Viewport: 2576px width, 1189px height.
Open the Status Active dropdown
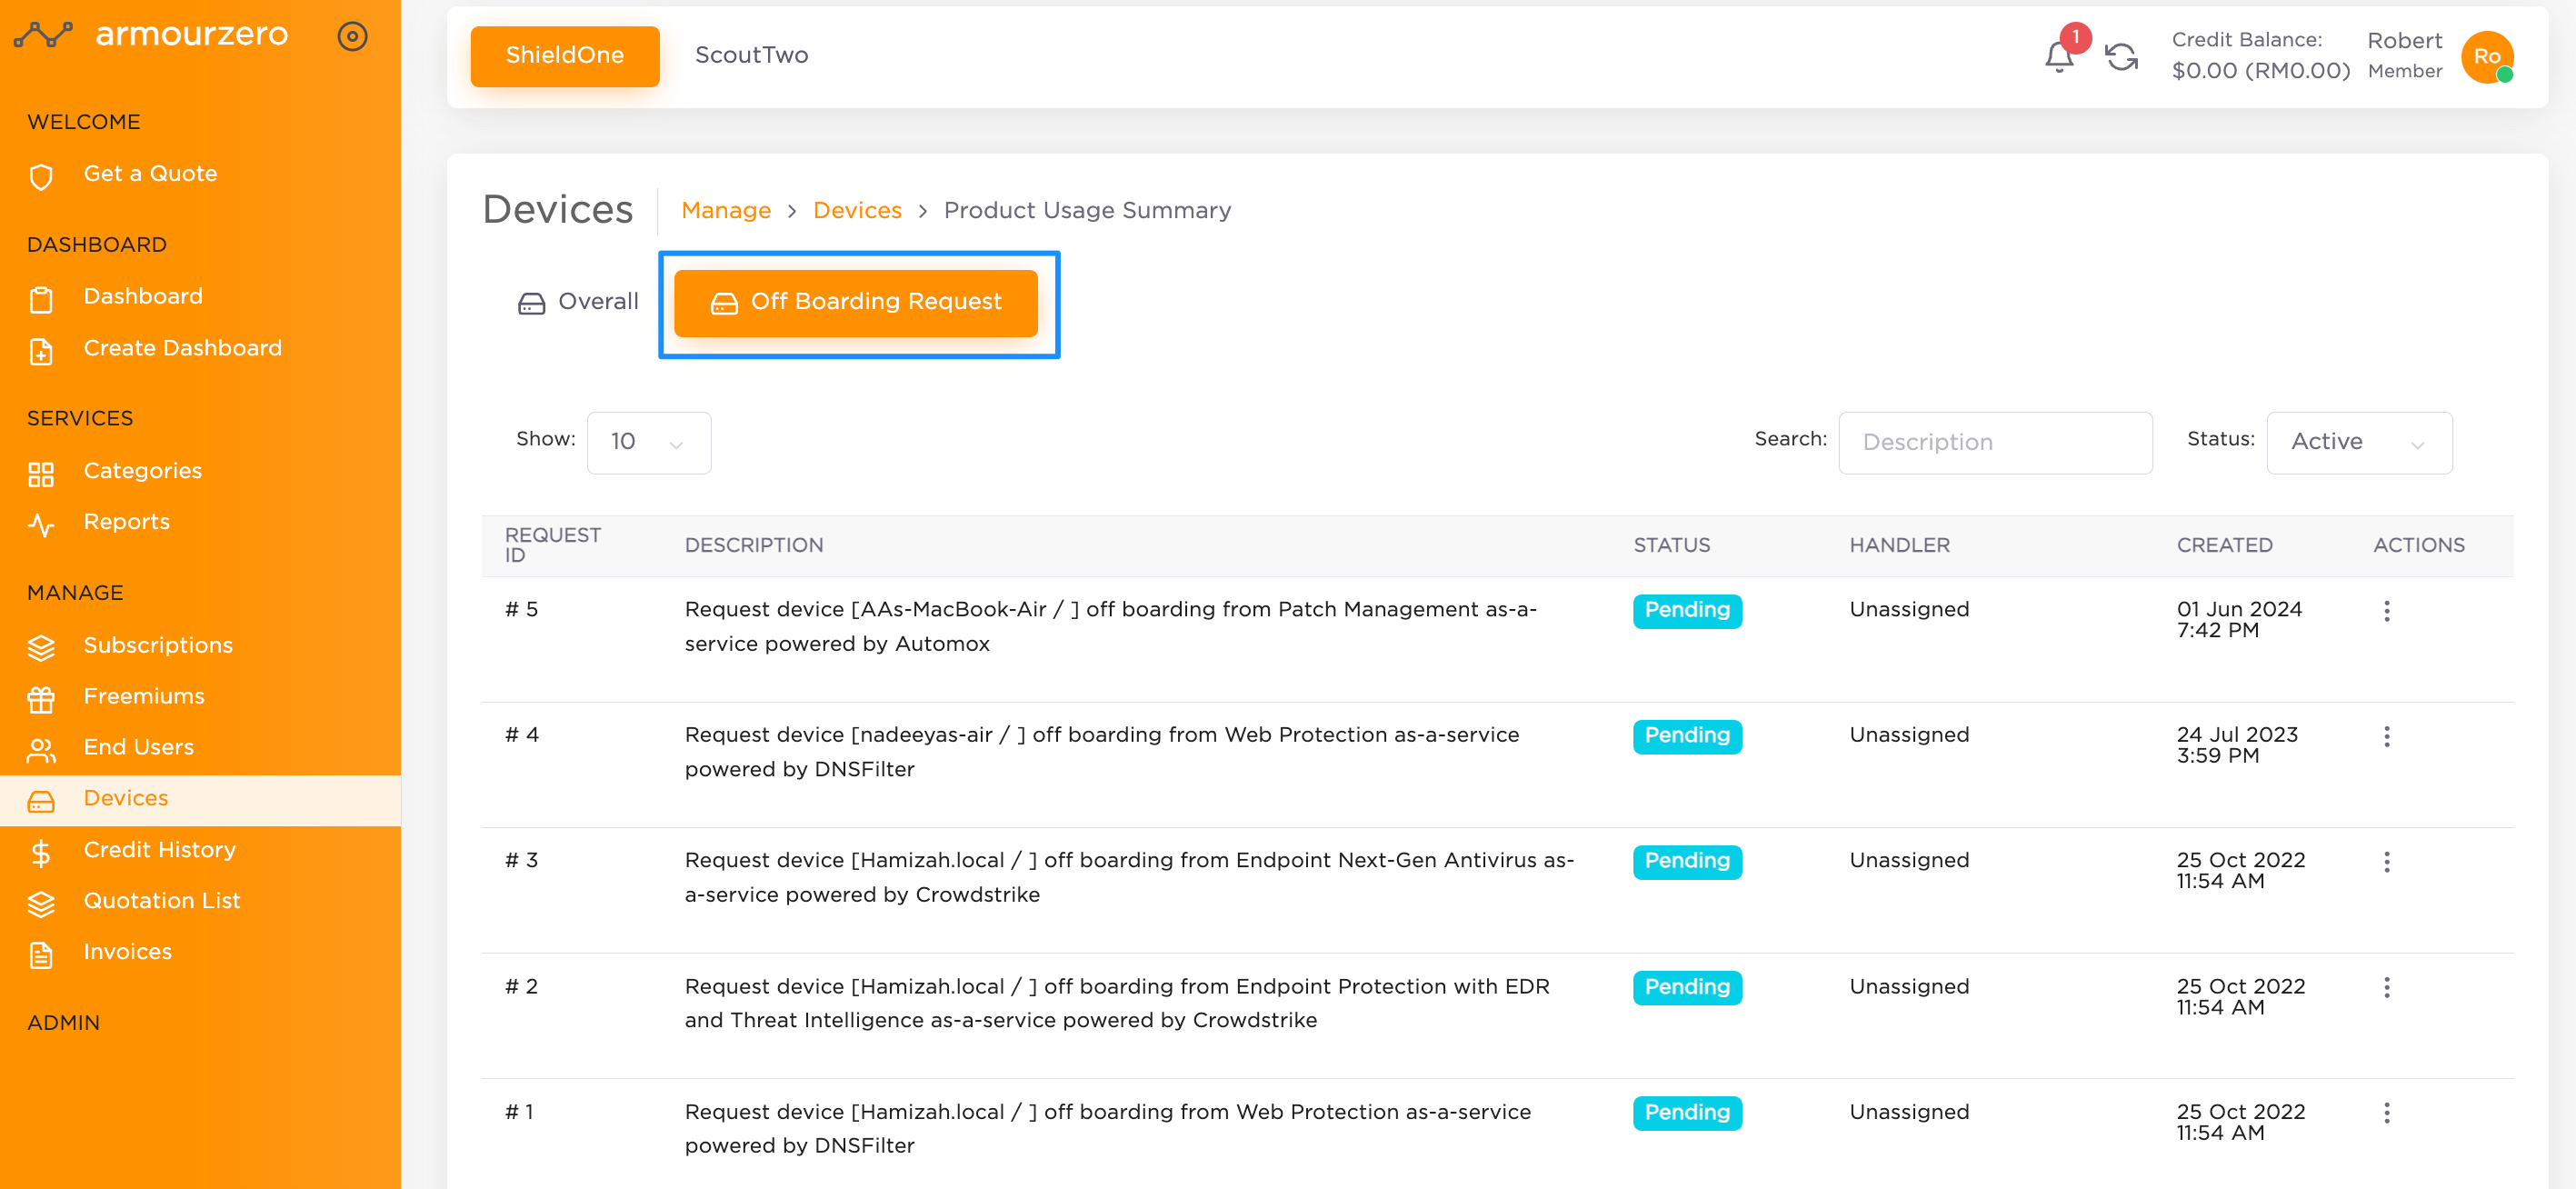(x=2358, y=442)
